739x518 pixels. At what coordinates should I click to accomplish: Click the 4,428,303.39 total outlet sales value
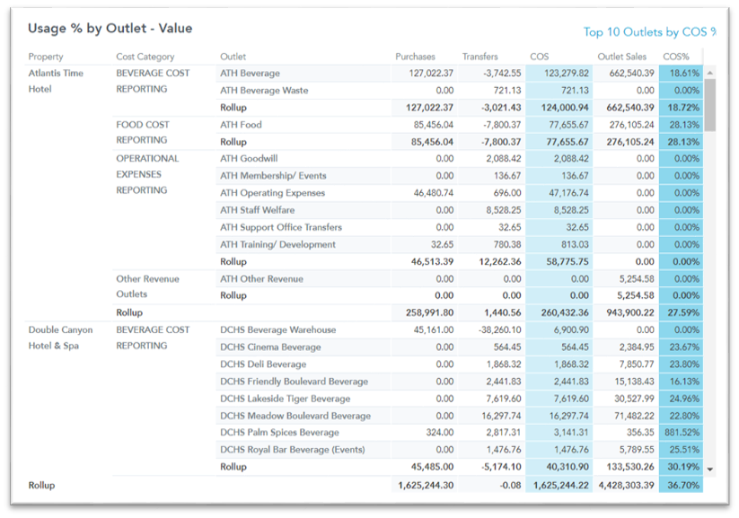click(x=627, y=485)
